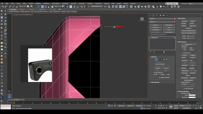Switch to the Motion command panel tab
The height and width of the screenshot is (114, 203).
(x=160, y=16)
